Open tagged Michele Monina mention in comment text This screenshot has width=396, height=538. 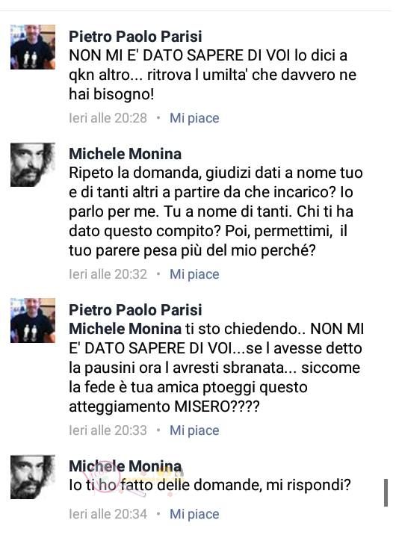pyautogui.click(x=125, y=329)
